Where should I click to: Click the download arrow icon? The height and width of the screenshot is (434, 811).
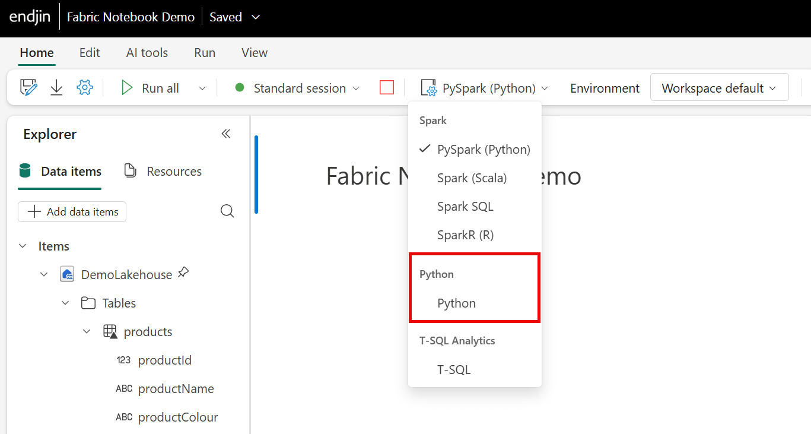[56, 88]
